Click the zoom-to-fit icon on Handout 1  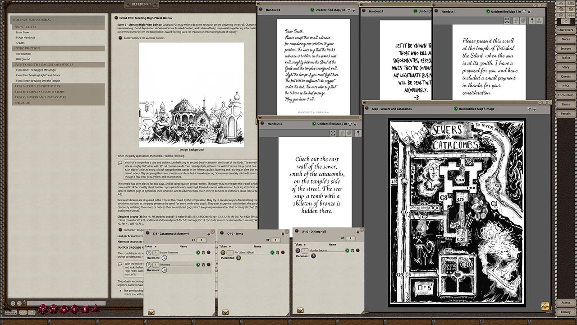pyautogui.click(x=507, y=21)
